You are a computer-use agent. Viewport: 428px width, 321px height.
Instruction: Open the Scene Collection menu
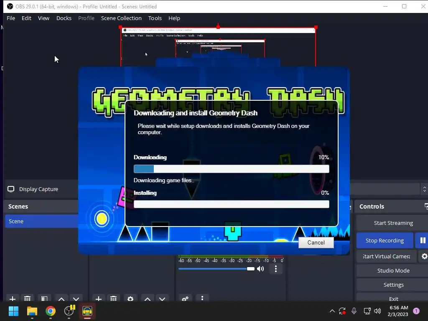(x=121, y=18)
